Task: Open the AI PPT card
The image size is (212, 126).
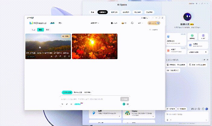Action: click(x=203, y=37)
